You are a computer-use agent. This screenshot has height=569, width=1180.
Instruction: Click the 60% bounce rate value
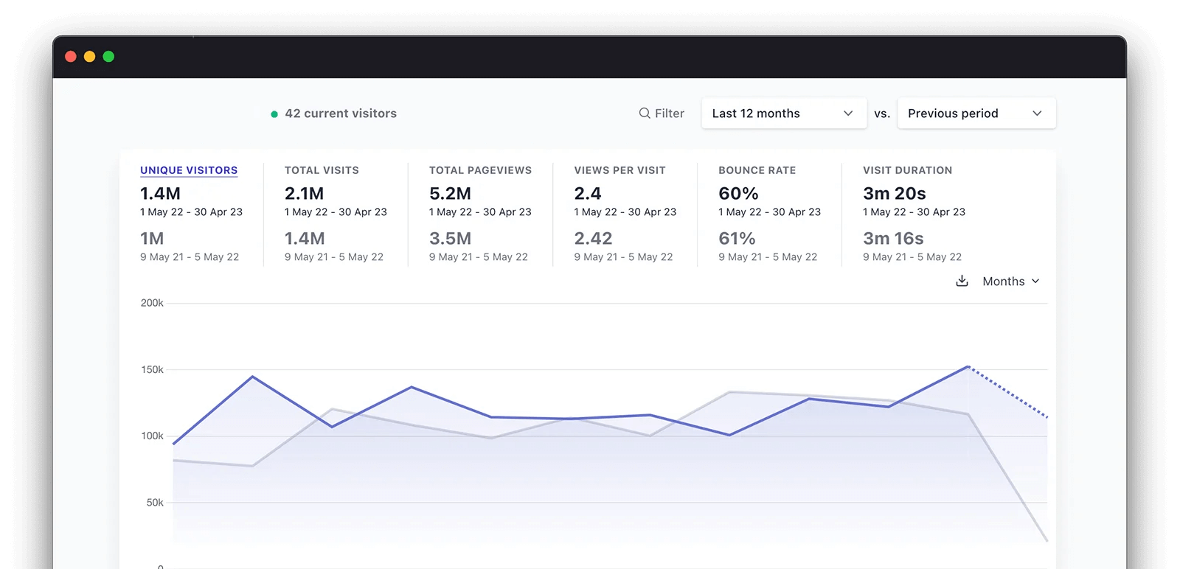[738, 193]
